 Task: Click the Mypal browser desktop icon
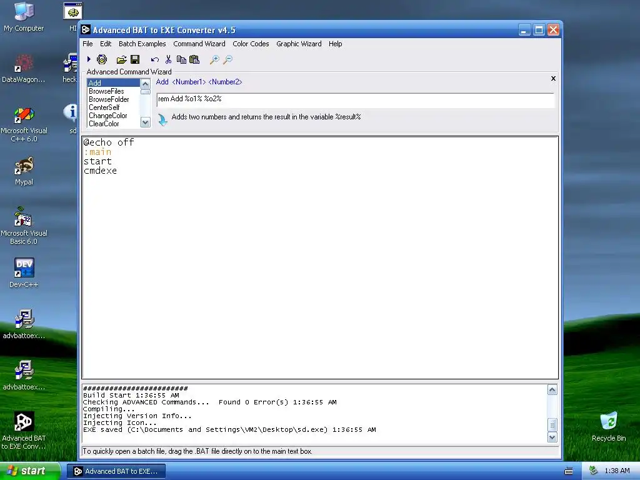coord(24,171)
